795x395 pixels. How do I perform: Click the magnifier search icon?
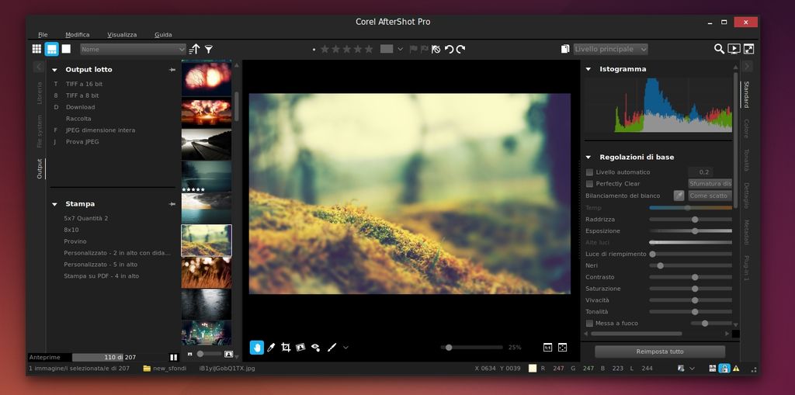point(719,49)
